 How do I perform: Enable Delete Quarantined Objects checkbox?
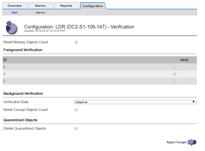(76, 129)
